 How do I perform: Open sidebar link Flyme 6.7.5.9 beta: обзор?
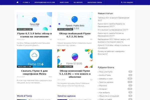pos(114,46)
